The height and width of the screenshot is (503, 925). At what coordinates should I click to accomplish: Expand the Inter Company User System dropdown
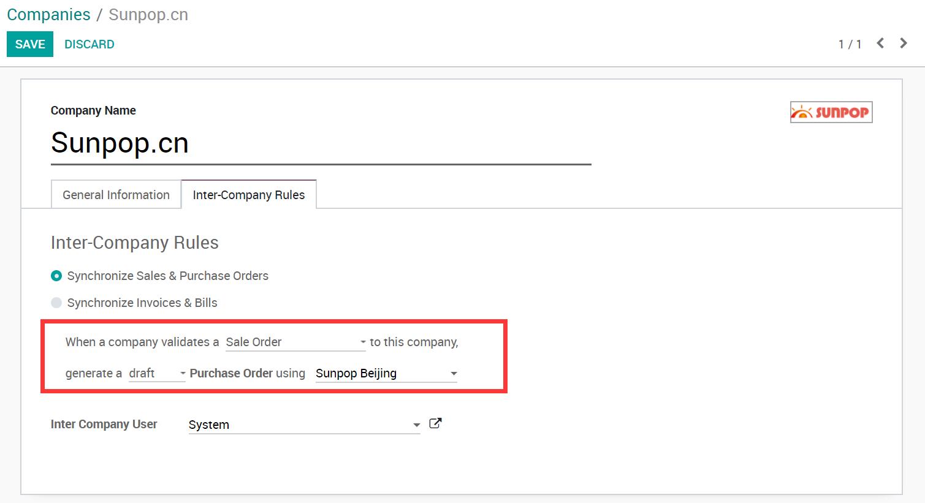coord(304,425)
